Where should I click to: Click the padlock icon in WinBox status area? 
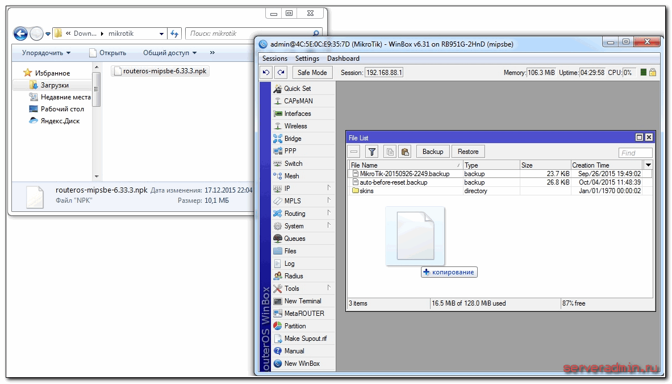coord(653,73)
